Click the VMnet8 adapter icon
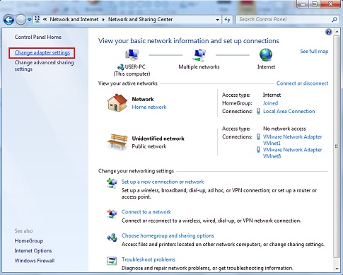Screen dimensions: 343x275 (258, 150)
